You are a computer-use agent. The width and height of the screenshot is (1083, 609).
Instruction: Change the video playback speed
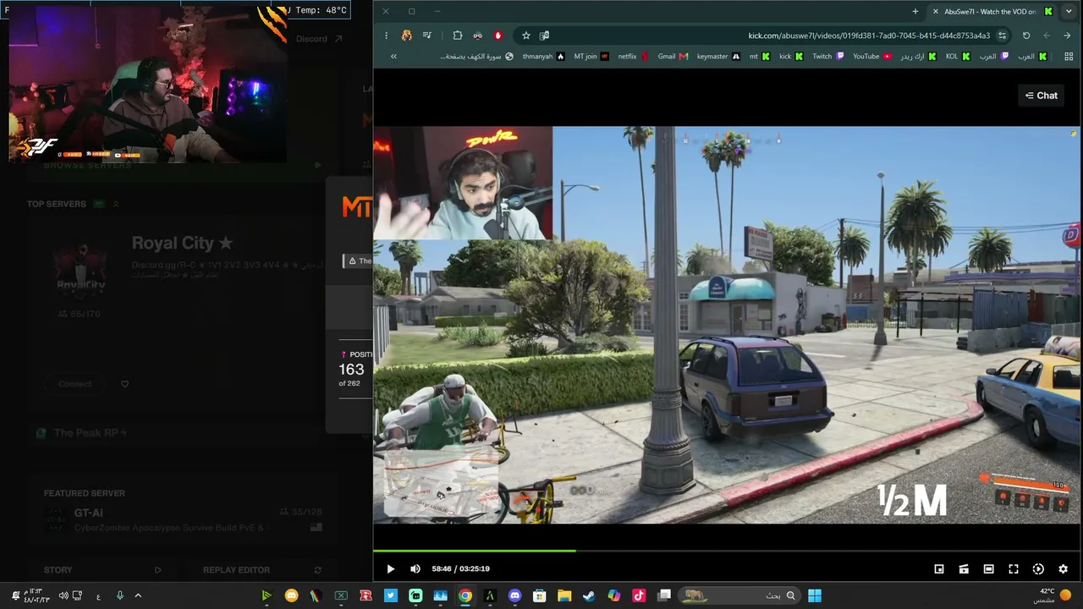click(x=1038, y=569)
